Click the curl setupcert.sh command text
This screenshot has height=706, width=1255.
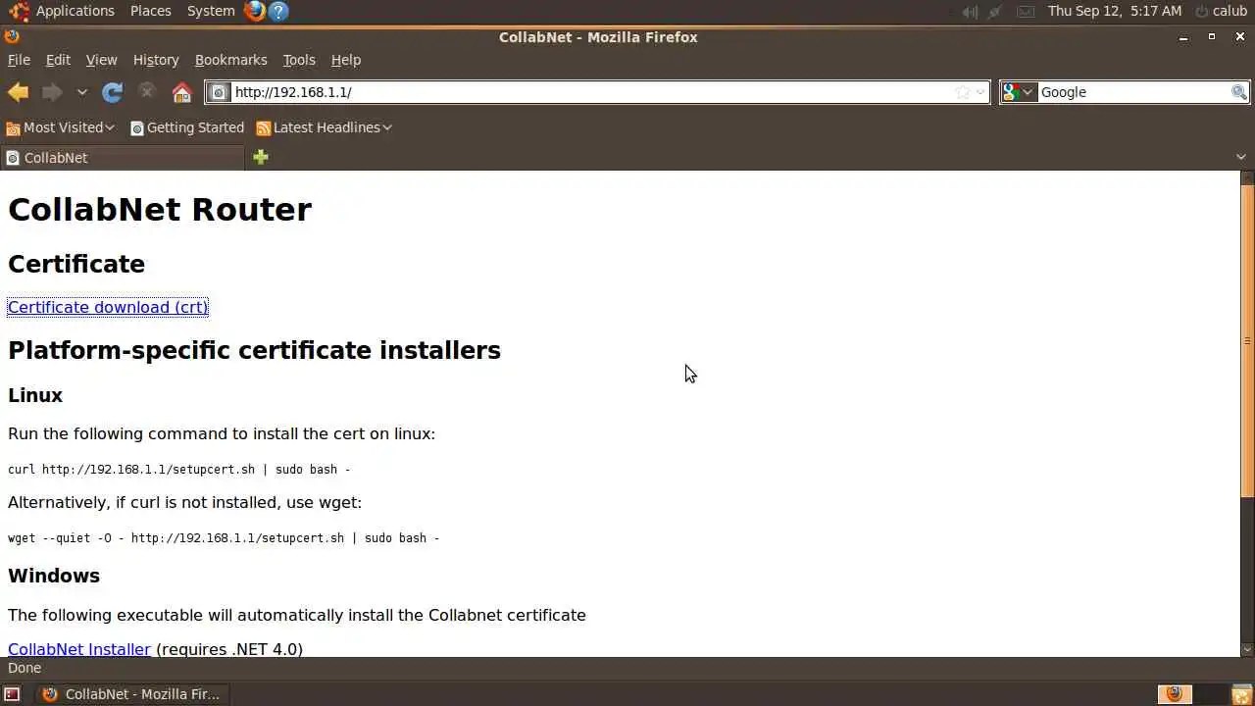178,470
